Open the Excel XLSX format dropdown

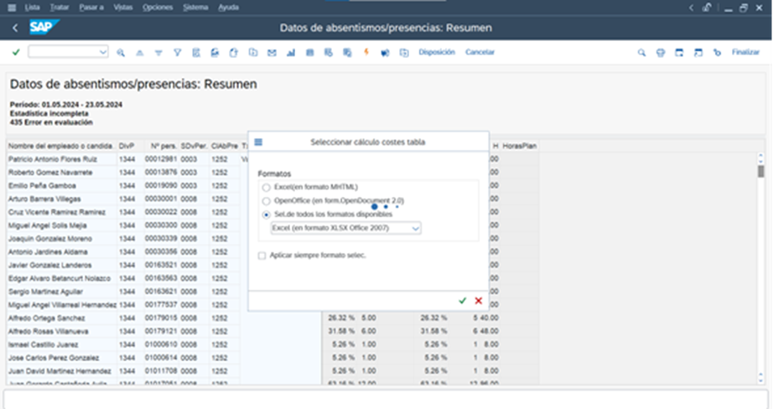coord(417,227)
